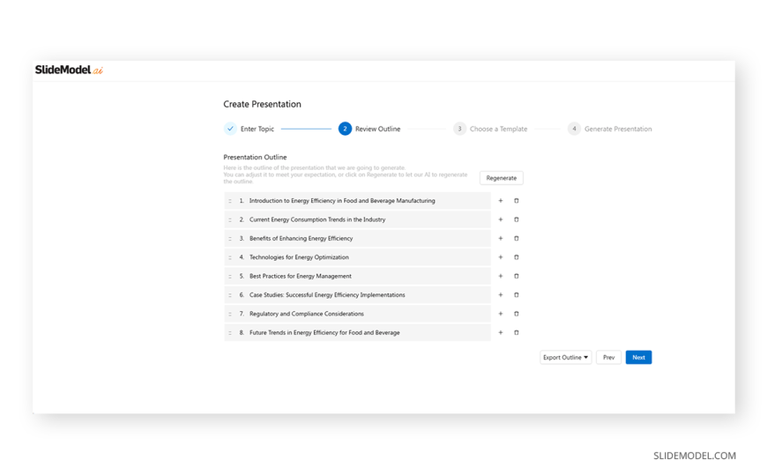Edit the 'Technologies for Energy Optimization' text field
This screenshot has width=767, height=475.
coord(361,257)
